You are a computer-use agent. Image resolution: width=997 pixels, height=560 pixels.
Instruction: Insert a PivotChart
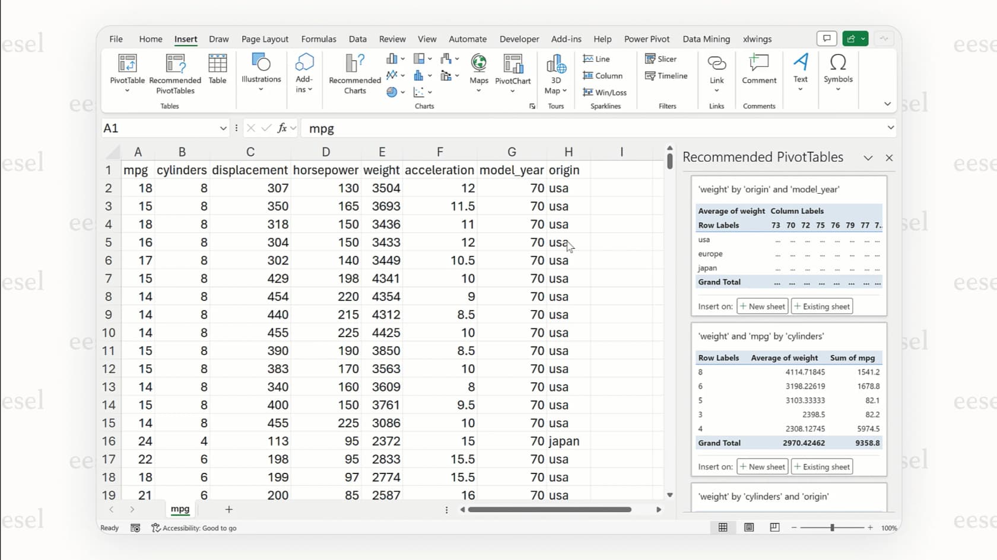coord(513,73)
